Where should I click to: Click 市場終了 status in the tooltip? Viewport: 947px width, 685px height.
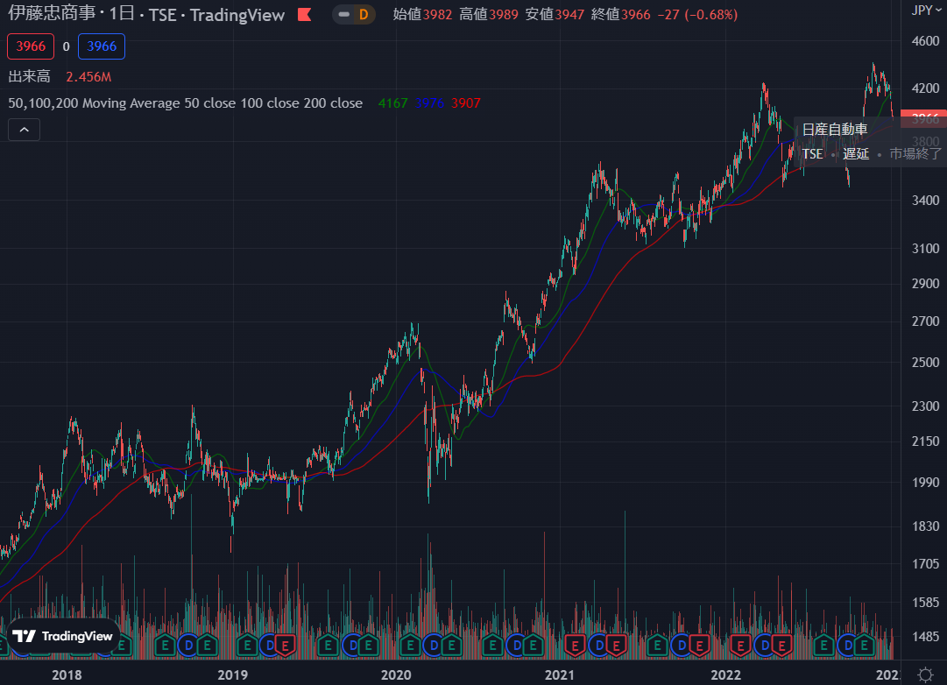click(x=915, y=154)
